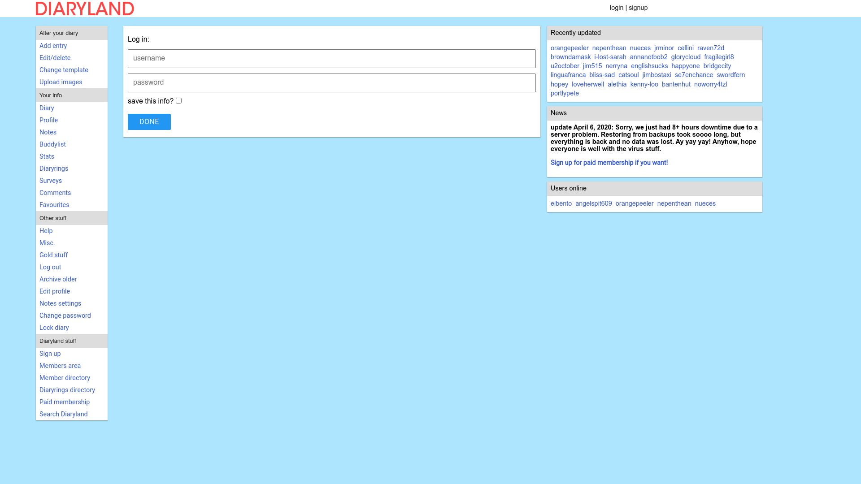The width and height of the screenshot is (861, 484).
Task: Submit login with the DONE button
Action: 149,122
